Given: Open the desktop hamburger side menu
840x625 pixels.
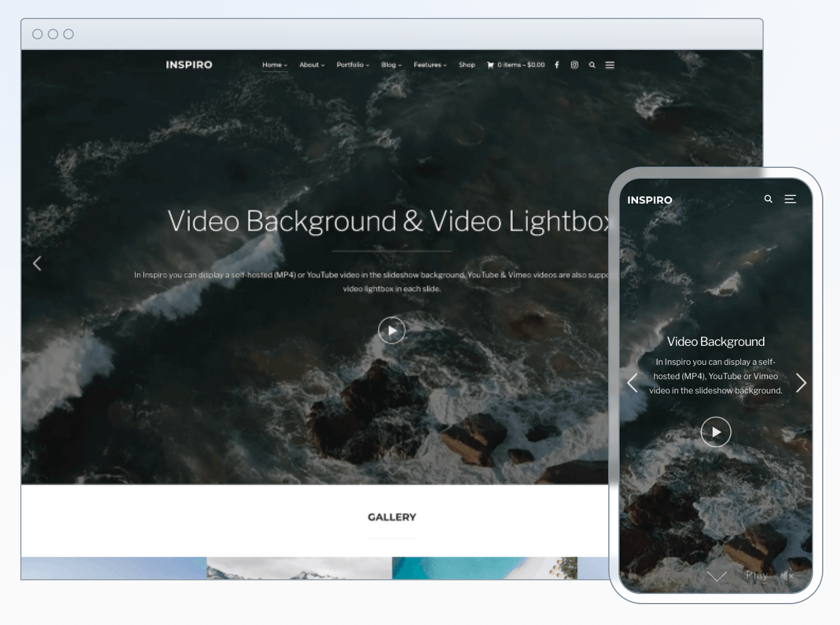Looking at the screenshot, I should coord(610,65).
